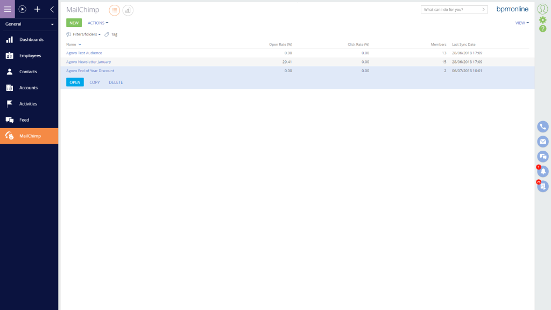Open the Dashboards section

29,40
